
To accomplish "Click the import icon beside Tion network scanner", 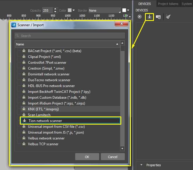I will [x=24, y=121].
